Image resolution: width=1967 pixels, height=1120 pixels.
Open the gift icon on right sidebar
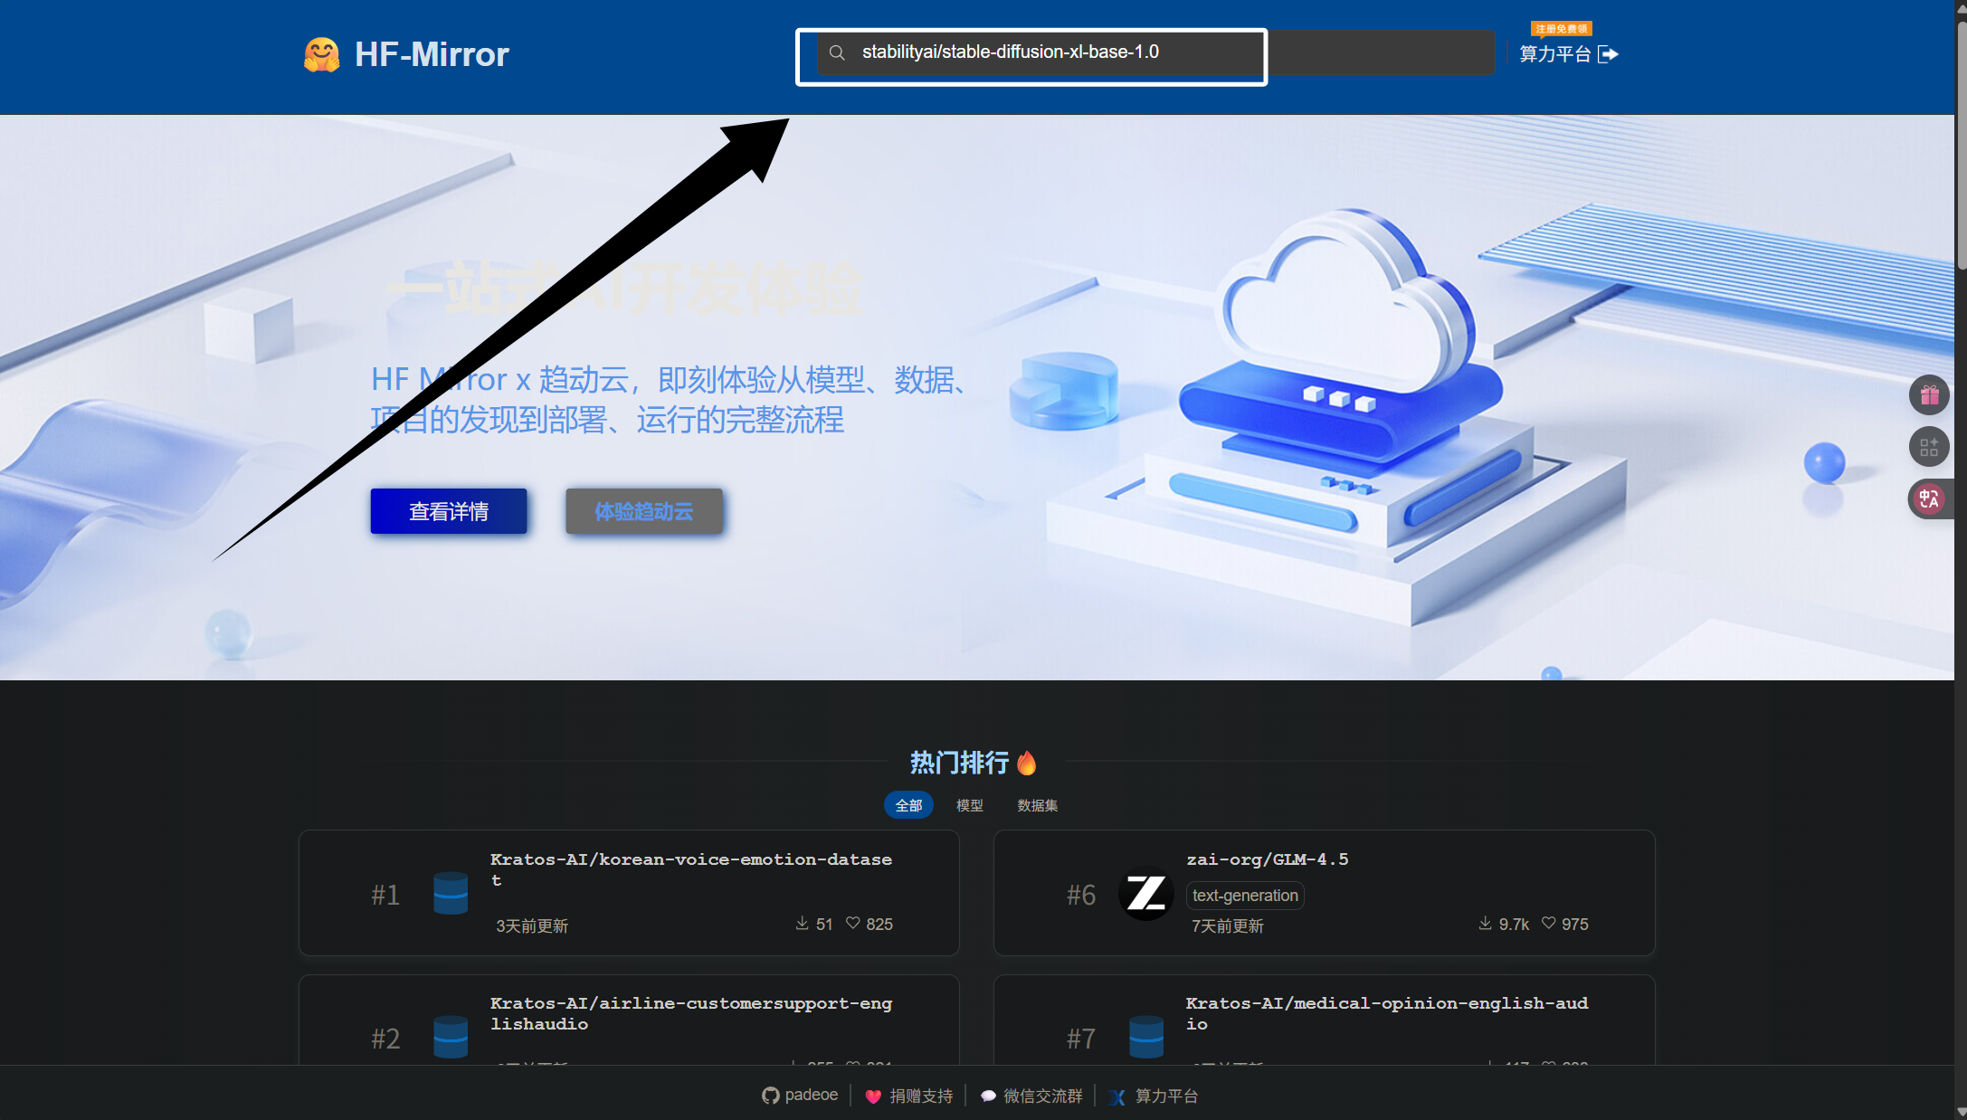point(1929,395)
